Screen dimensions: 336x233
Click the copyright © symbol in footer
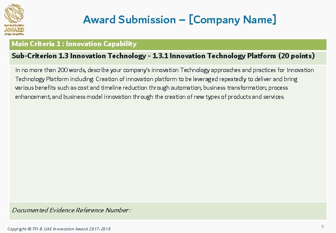tap(29, 229)
